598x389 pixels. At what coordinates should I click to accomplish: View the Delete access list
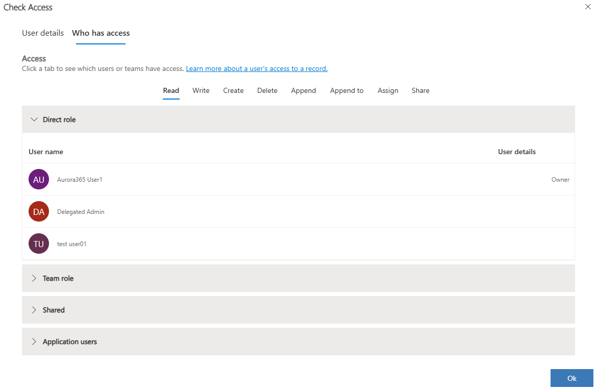pyautogui.click(x=267, y=90)
